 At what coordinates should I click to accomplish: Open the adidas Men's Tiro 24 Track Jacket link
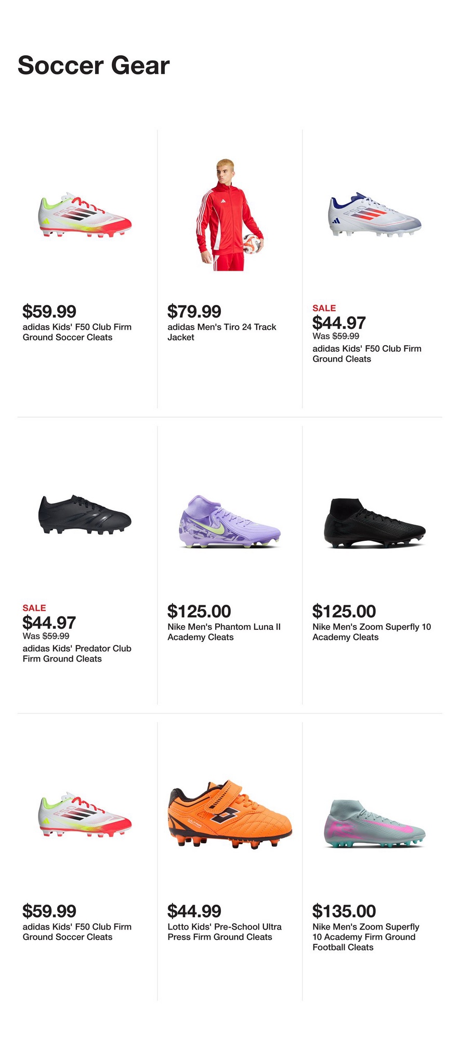point(221,332)
